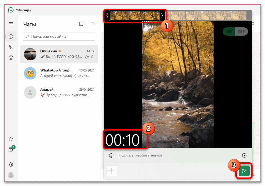This screenshot has height=186, width=265.
Task: Click the pin icon on the Общение chat
Action: (92, 57)
